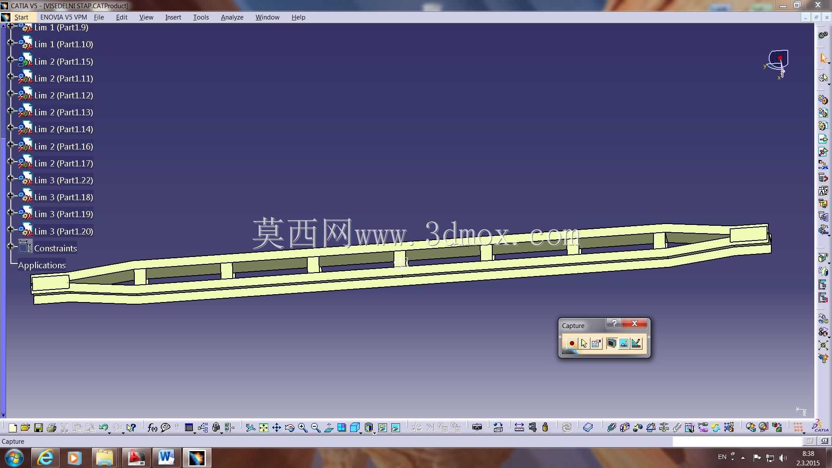Toggle Pixel Mode in Capture toolbar
832x468 pixels.
tap(624, 344)
